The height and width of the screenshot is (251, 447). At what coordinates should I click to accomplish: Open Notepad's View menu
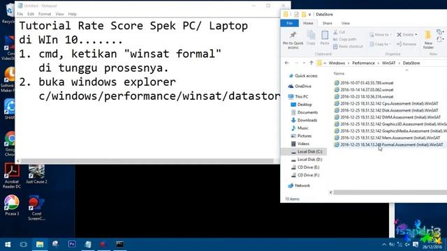tap(59, 14)
